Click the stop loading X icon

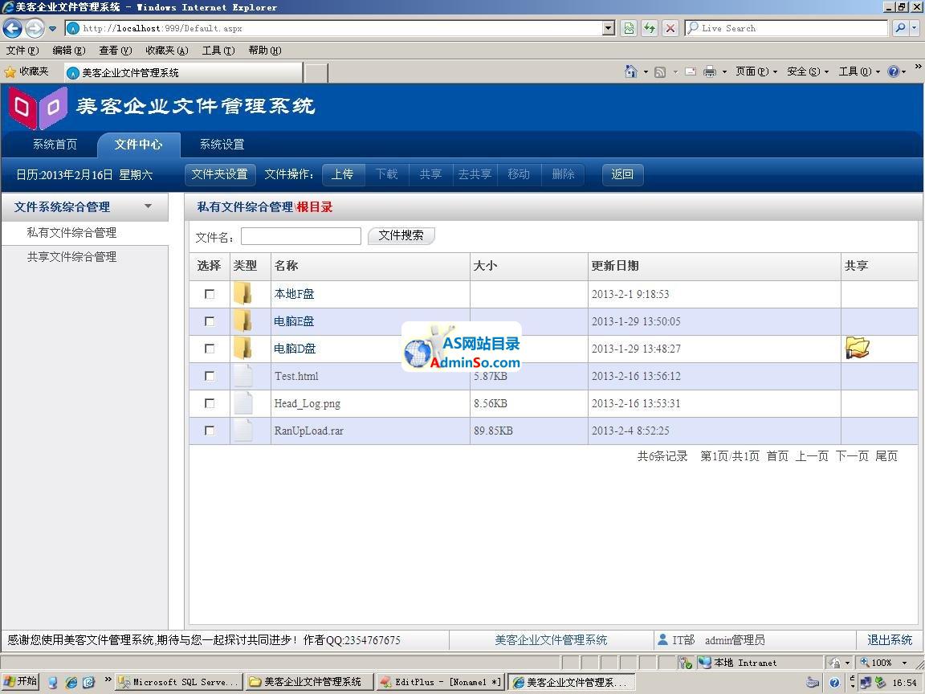(670, 28)
